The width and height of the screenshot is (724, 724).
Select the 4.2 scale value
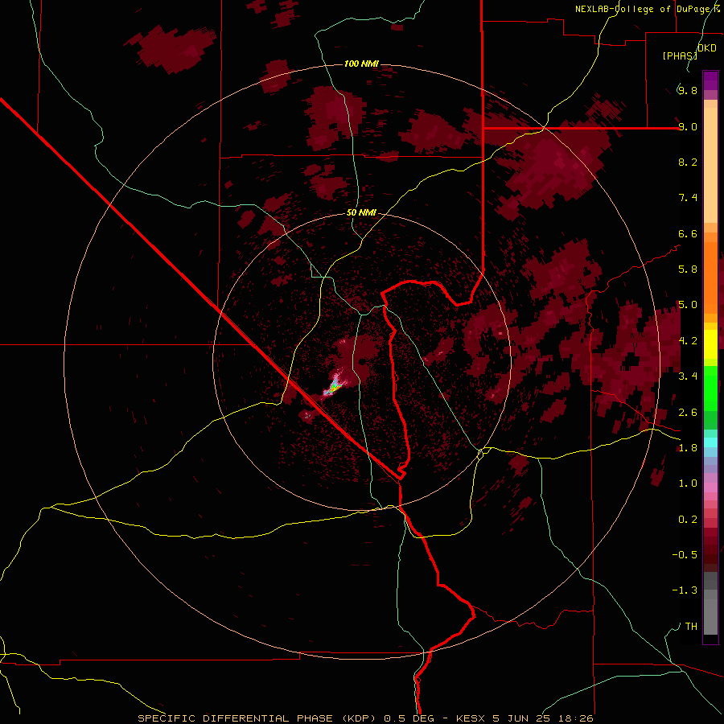[x=688, y=341]
